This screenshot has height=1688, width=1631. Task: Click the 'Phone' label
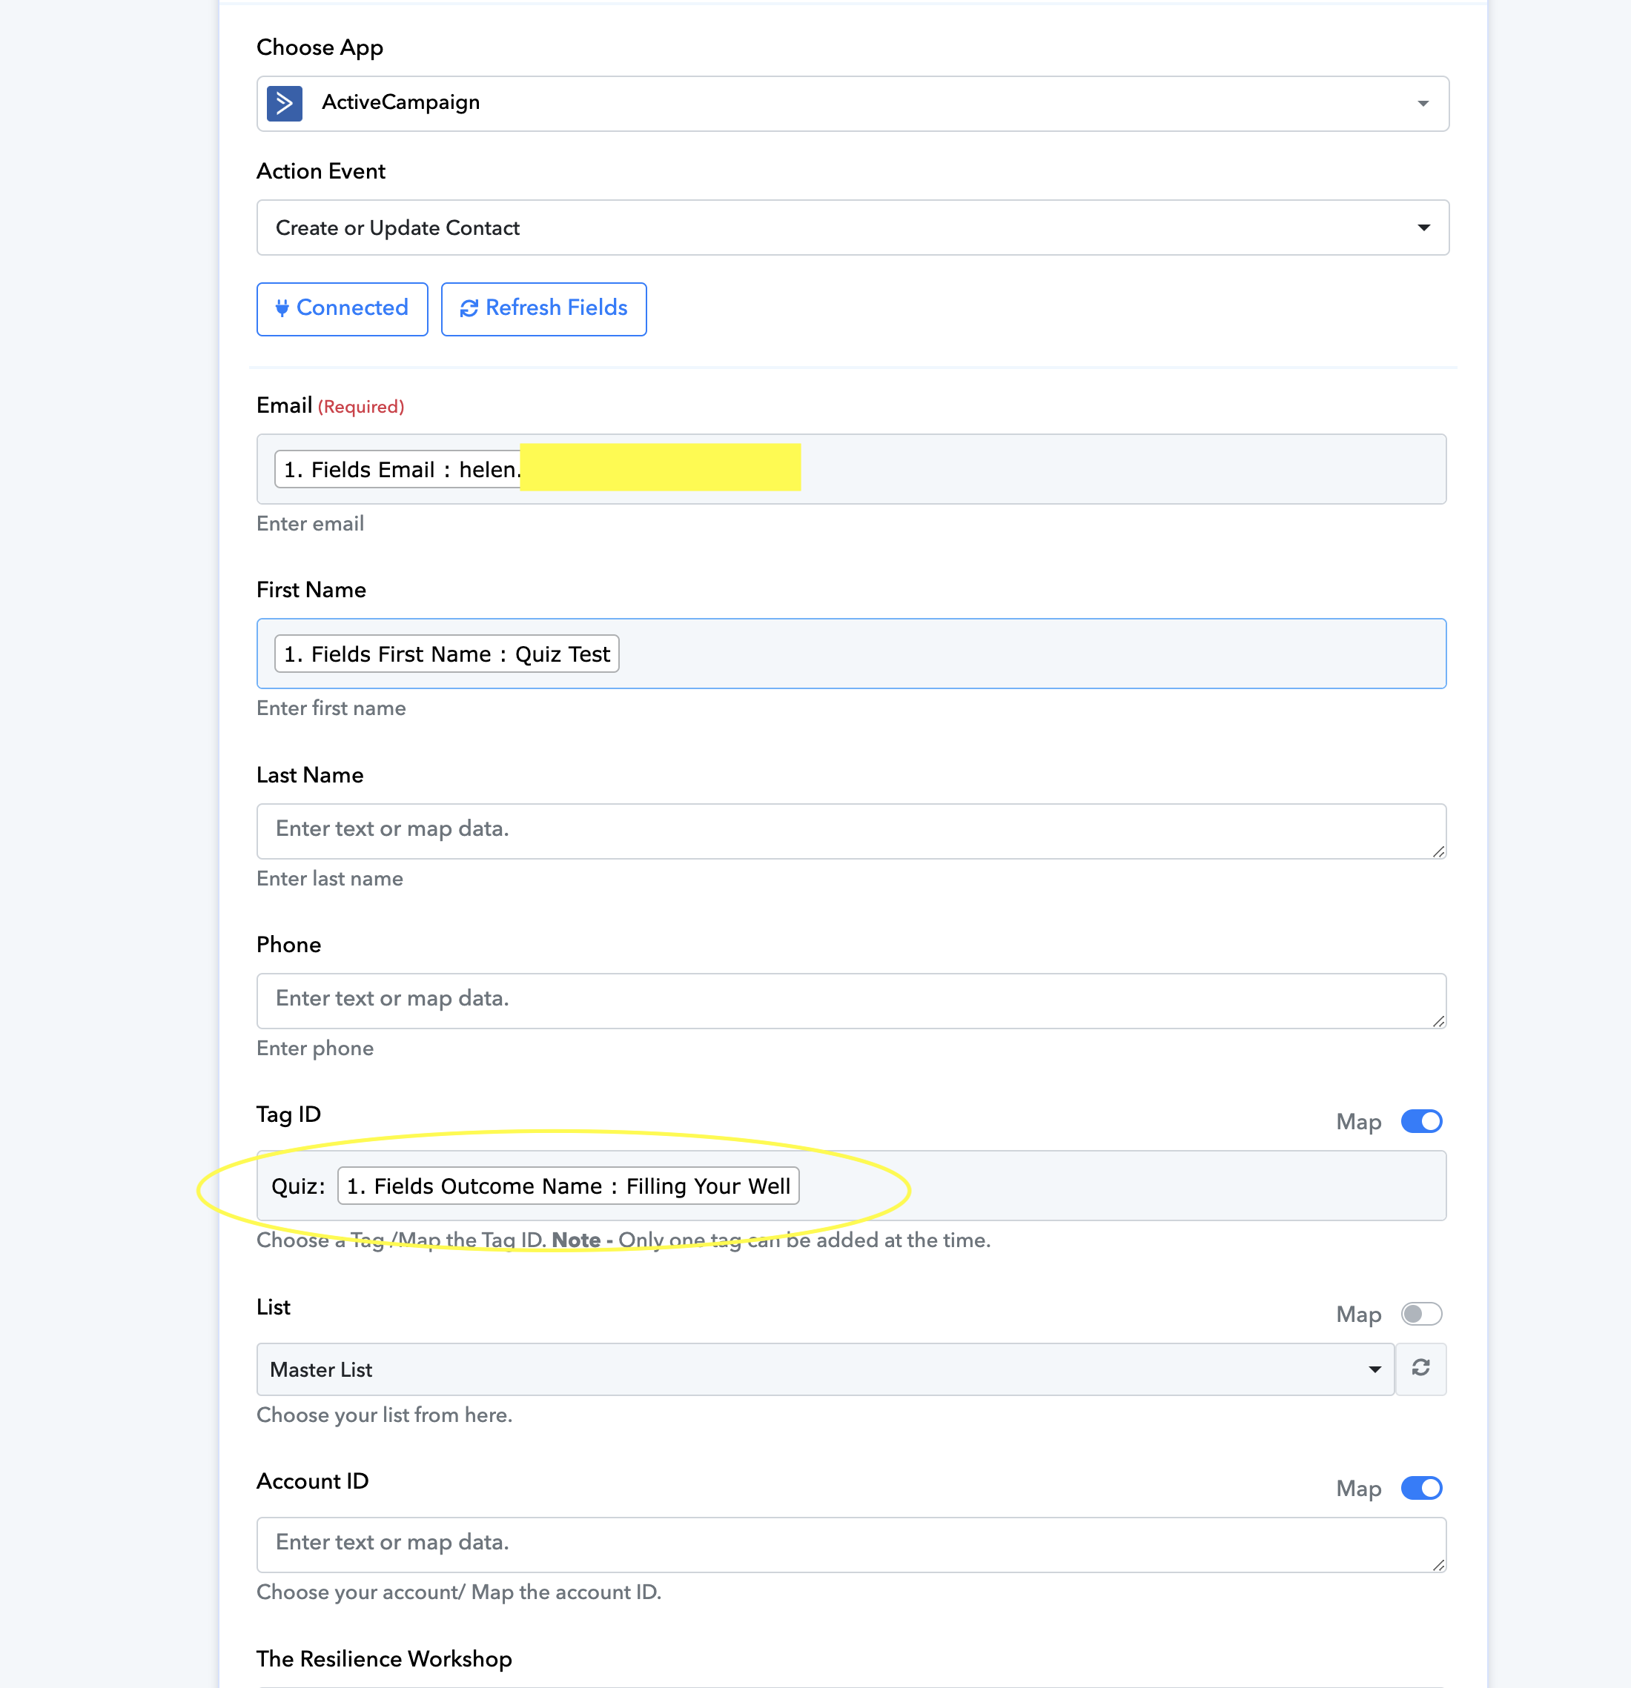pyautogui.click(x=288, y=945)
